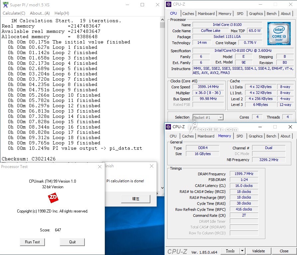Open Caches tab in lower CPU-Z window
297x255 pixels.
coord(188,136)
